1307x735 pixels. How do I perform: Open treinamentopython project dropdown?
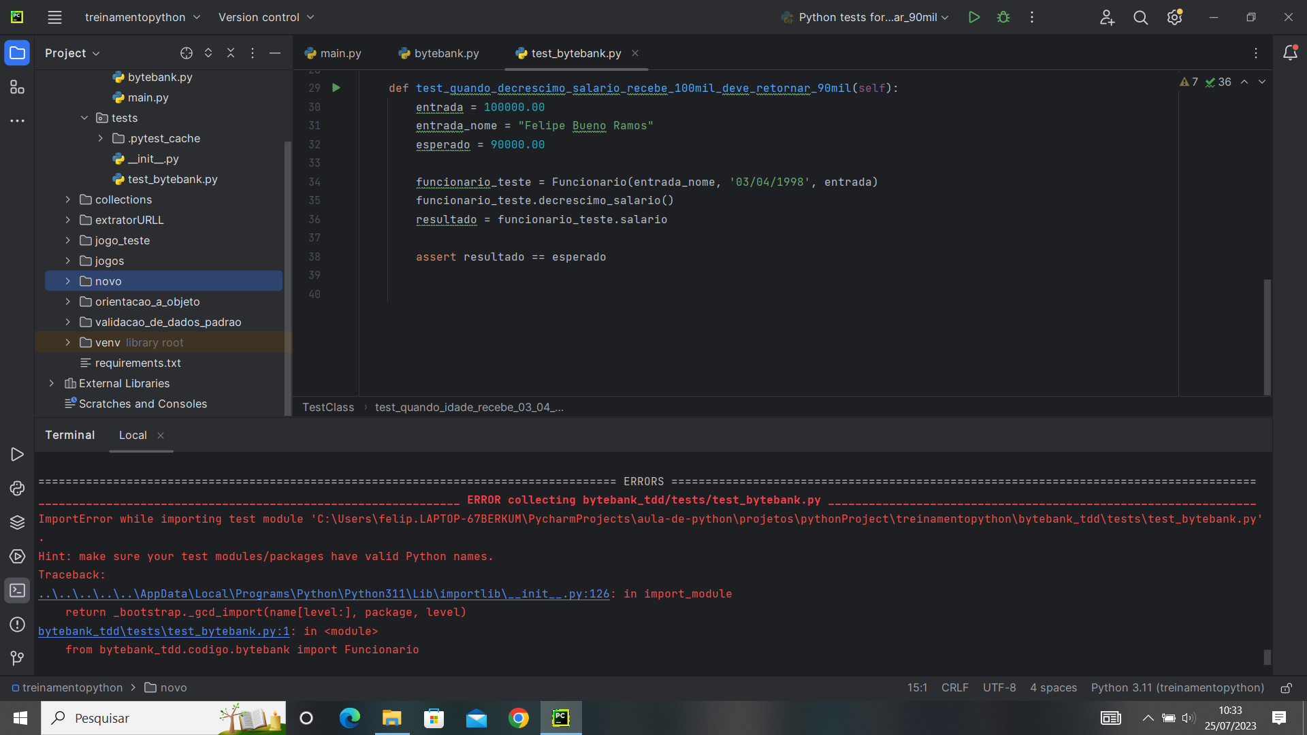click(142, 18)
